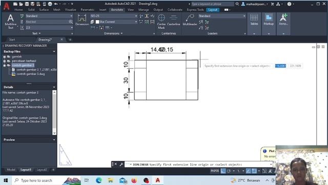Switch to the Layout2 tab

click(x=42, y=170)
